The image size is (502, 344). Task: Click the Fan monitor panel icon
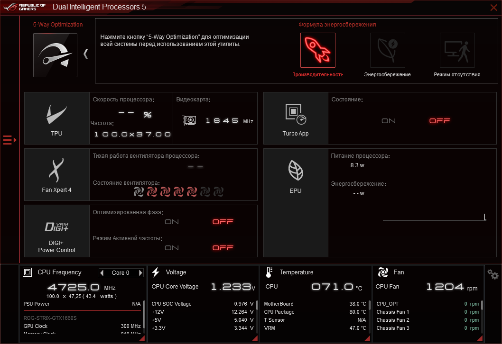(383, 272)
